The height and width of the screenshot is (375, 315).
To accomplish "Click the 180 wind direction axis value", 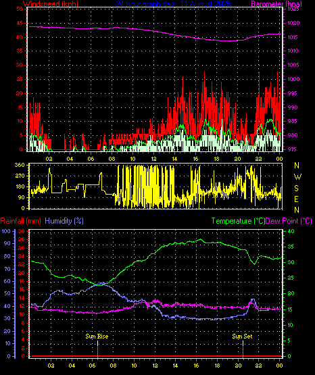I will click(20, 186).
